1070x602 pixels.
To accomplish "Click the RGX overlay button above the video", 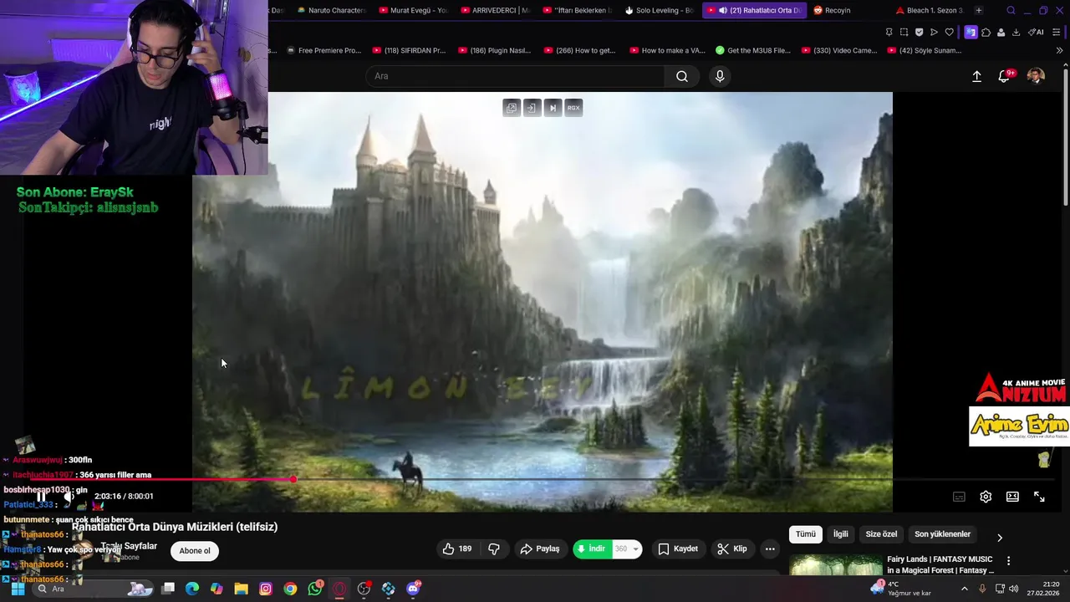I will coord(573,108).
